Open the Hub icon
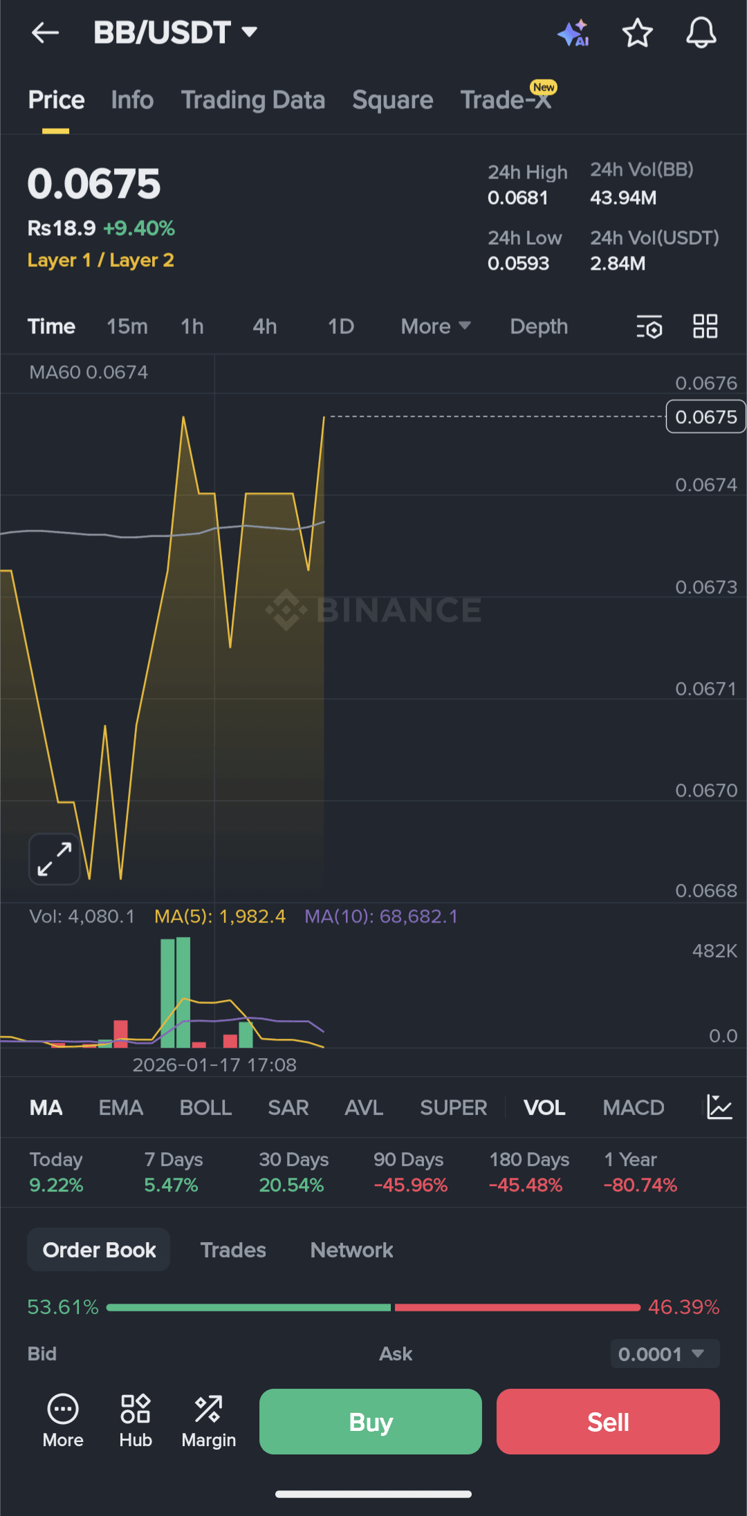 [136, 1421]
